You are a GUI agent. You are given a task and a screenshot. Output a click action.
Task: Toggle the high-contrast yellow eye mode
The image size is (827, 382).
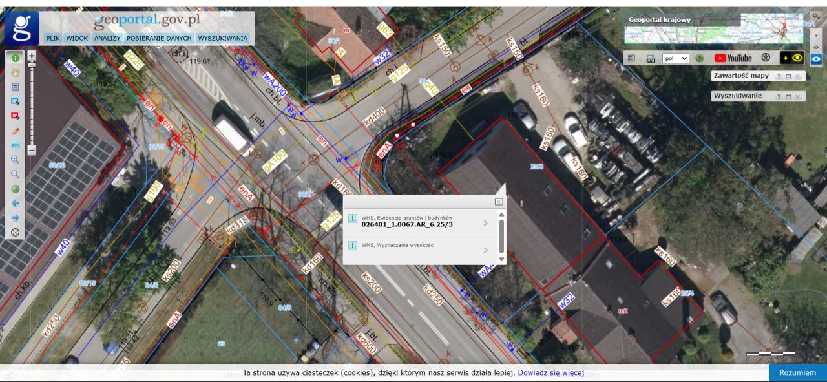point(792,58)
